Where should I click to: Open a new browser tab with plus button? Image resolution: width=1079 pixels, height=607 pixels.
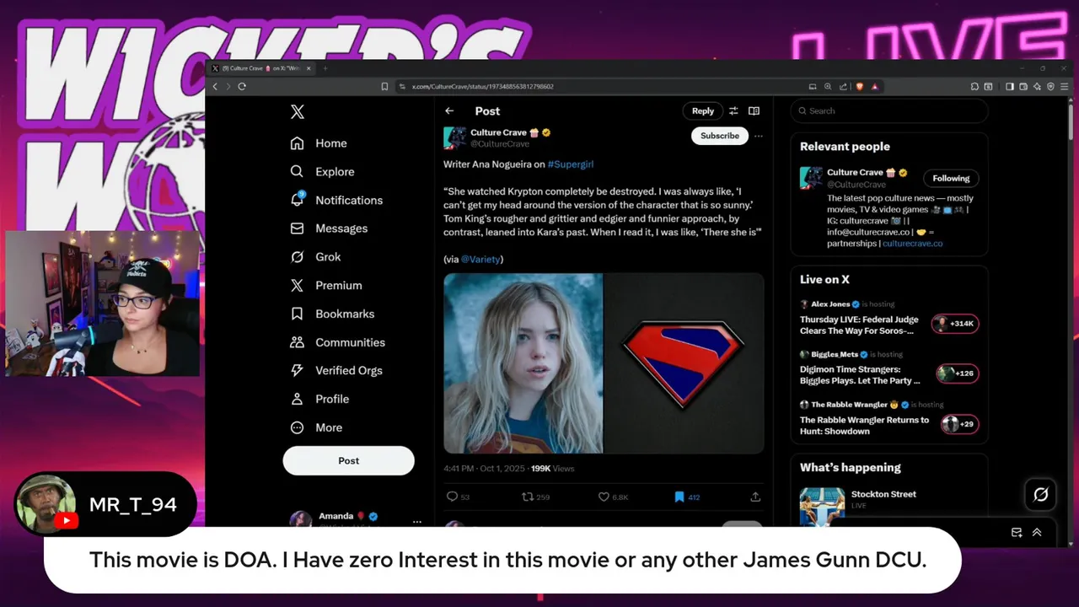[x=325, y=68]
